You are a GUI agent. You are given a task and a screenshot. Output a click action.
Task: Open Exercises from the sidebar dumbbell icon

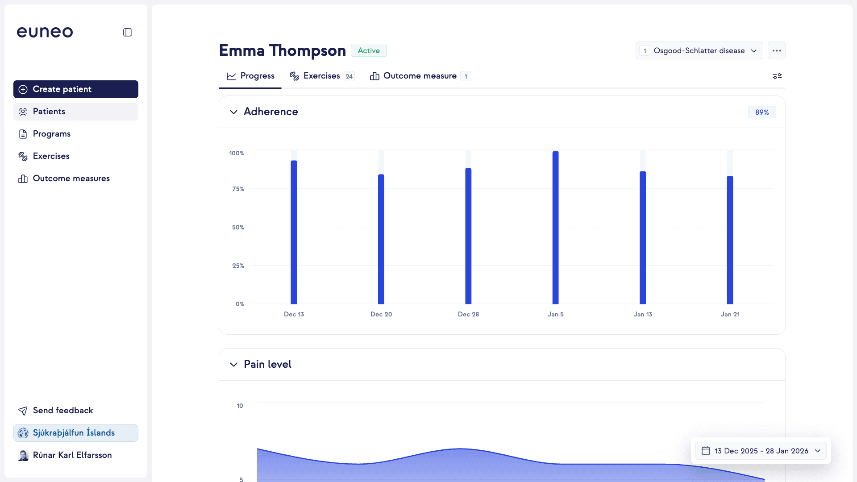coord(23,156)
